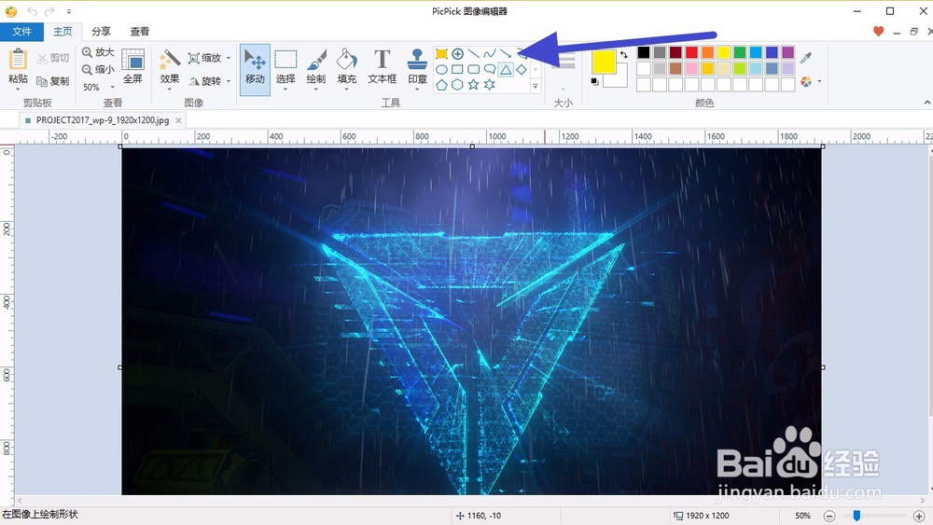Switch to the 分享 share tab
The image size is (933, 525).
pyautogui.click(x=101, y=32)
